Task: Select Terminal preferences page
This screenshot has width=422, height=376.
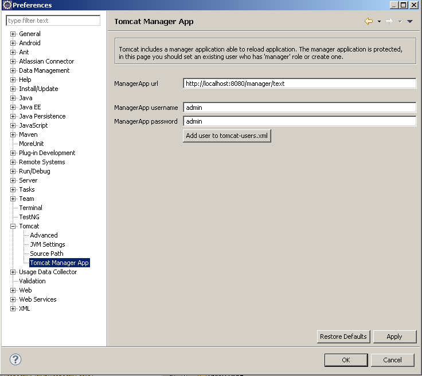Action: pyautogui.click(x=31, y=208)
